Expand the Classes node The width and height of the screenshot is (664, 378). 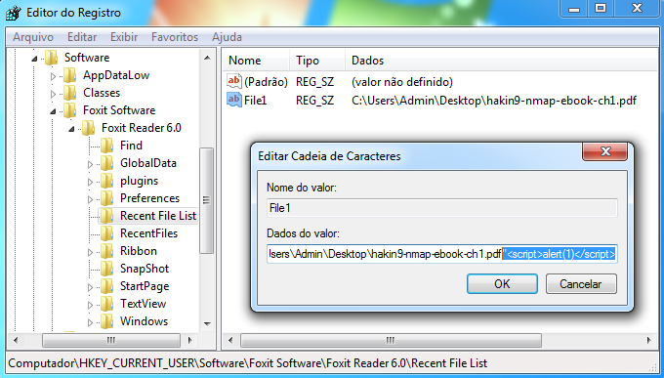click(53, 94)
